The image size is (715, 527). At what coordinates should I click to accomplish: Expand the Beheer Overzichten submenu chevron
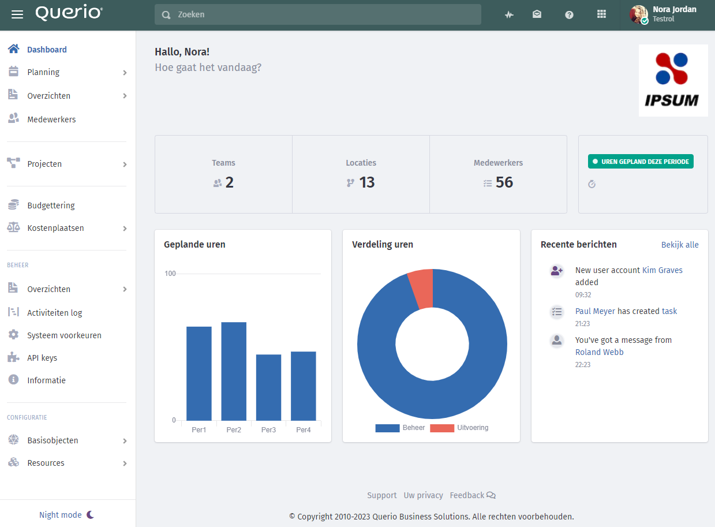125,289
